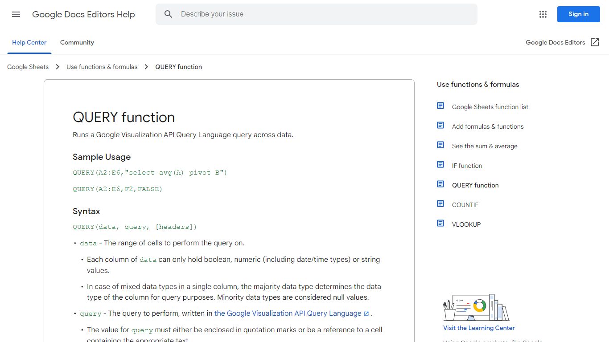Click the sample formula QUERY(A2:E6,F2,FALSE)
Viewport: 609px width, 342px height.
click(x=118, y=189)
